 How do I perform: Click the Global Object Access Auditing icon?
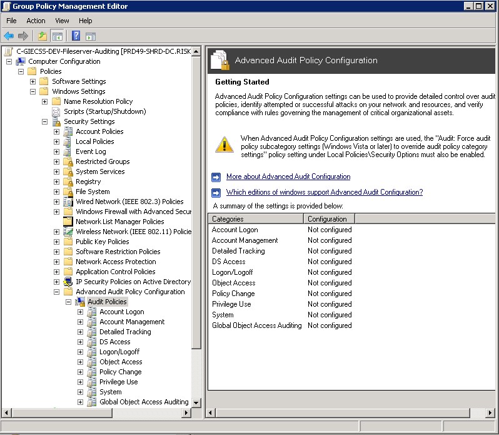[x=92, y=402]
